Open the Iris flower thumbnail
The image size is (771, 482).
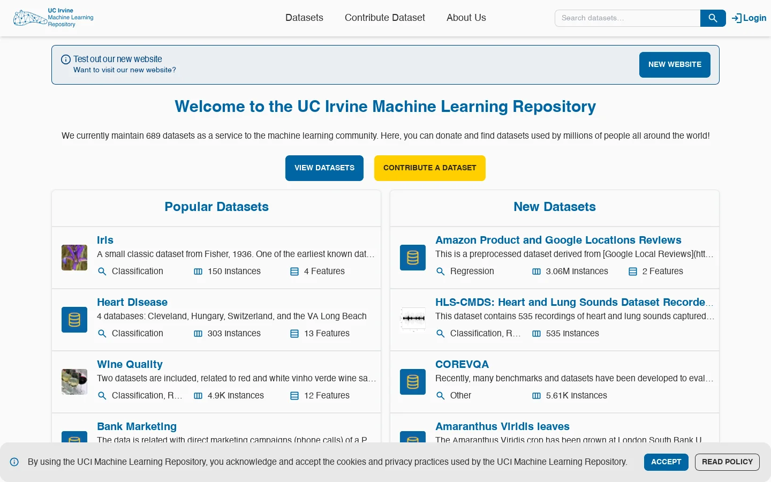[74, 258]
